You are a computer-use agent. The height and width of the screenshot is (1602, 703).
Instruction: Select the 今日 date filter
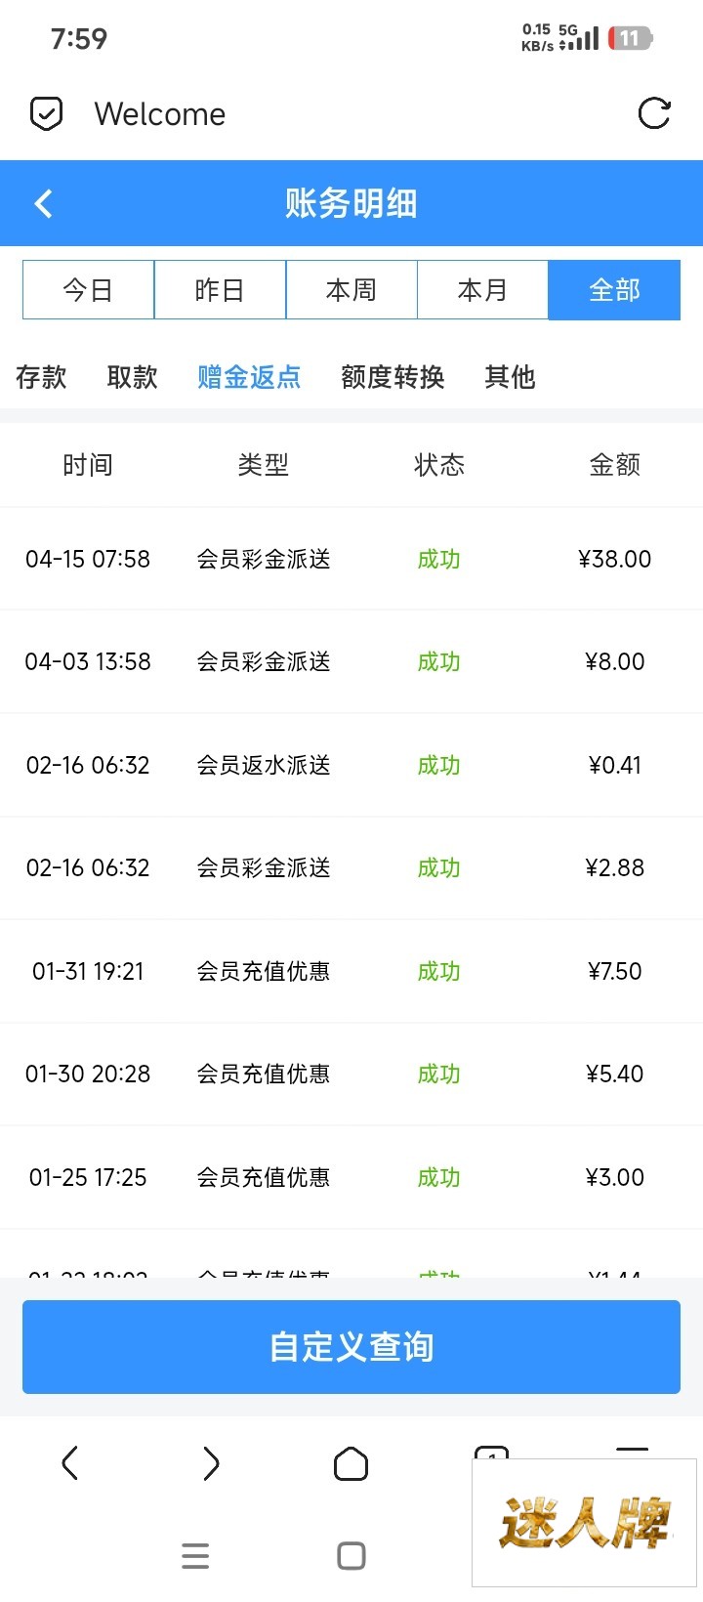click(x=88, y=290)
